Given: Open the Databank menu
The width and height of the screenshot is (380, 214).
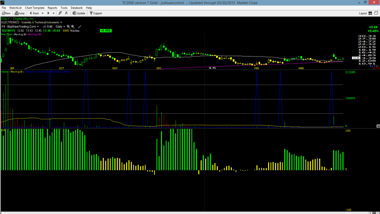Looking at the screenshot, I should [x=76, y=8].
